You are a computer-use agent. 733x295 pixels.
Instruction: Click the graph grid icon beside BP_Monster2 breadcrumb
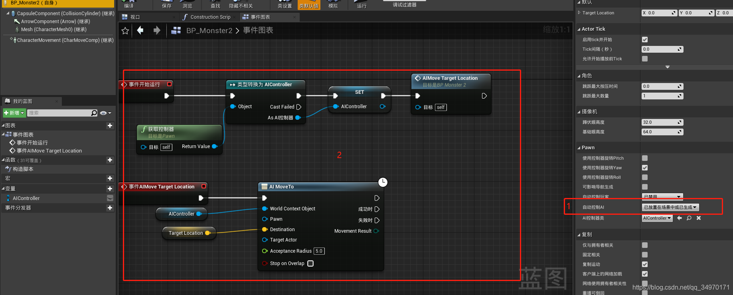click(176, 31)
